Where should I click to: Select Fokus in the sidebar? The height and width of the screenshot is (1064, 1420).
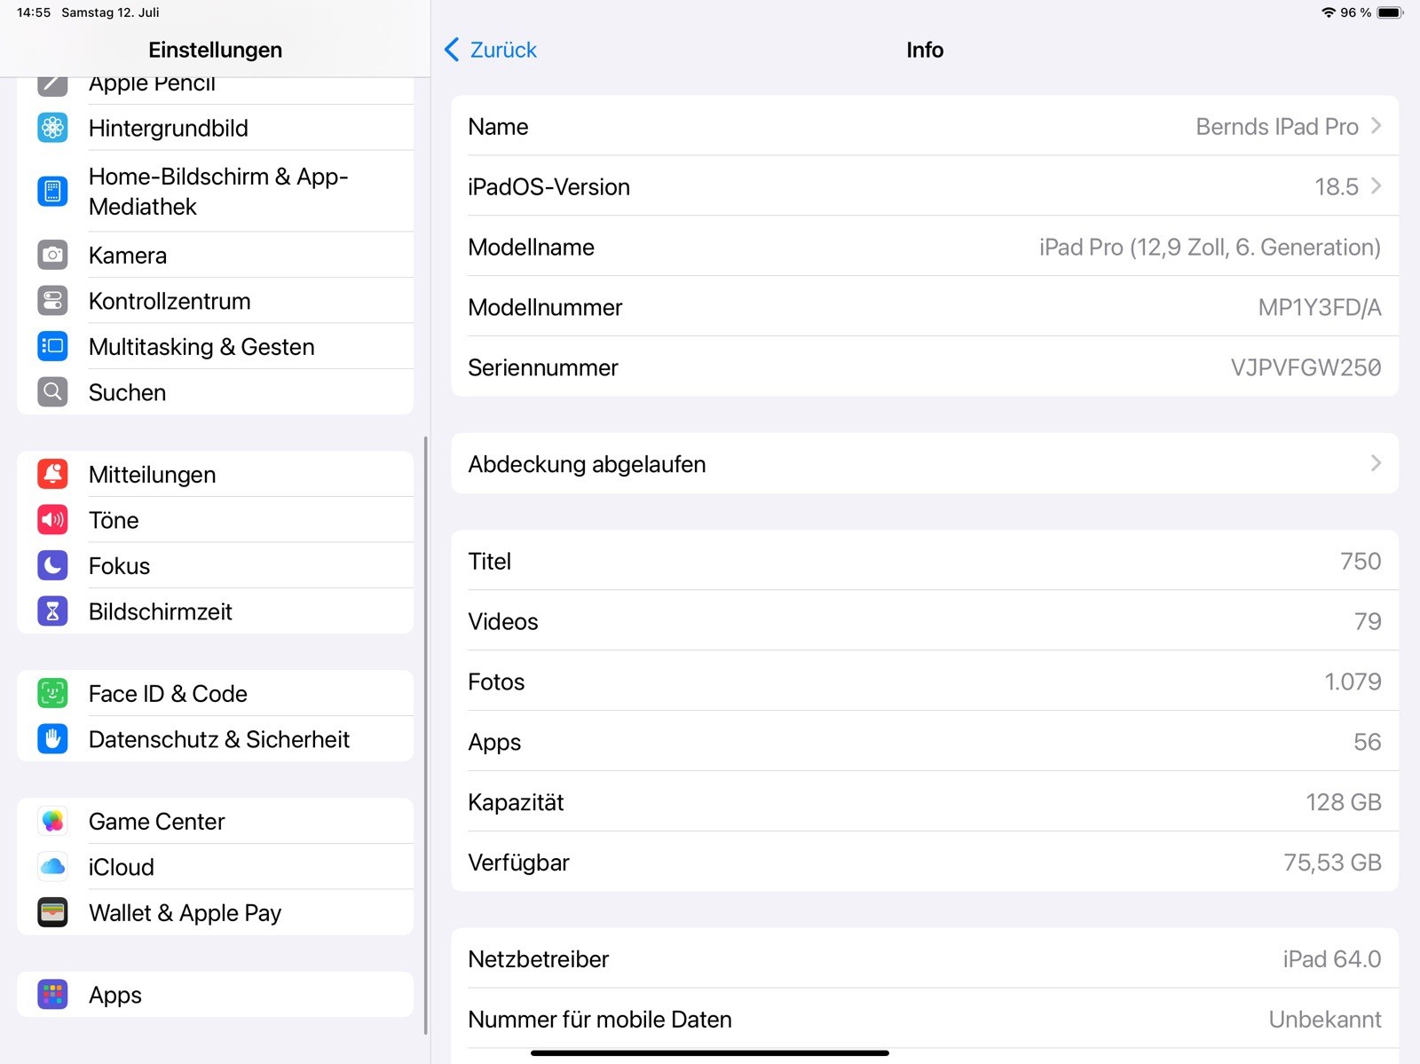[216, 565]
